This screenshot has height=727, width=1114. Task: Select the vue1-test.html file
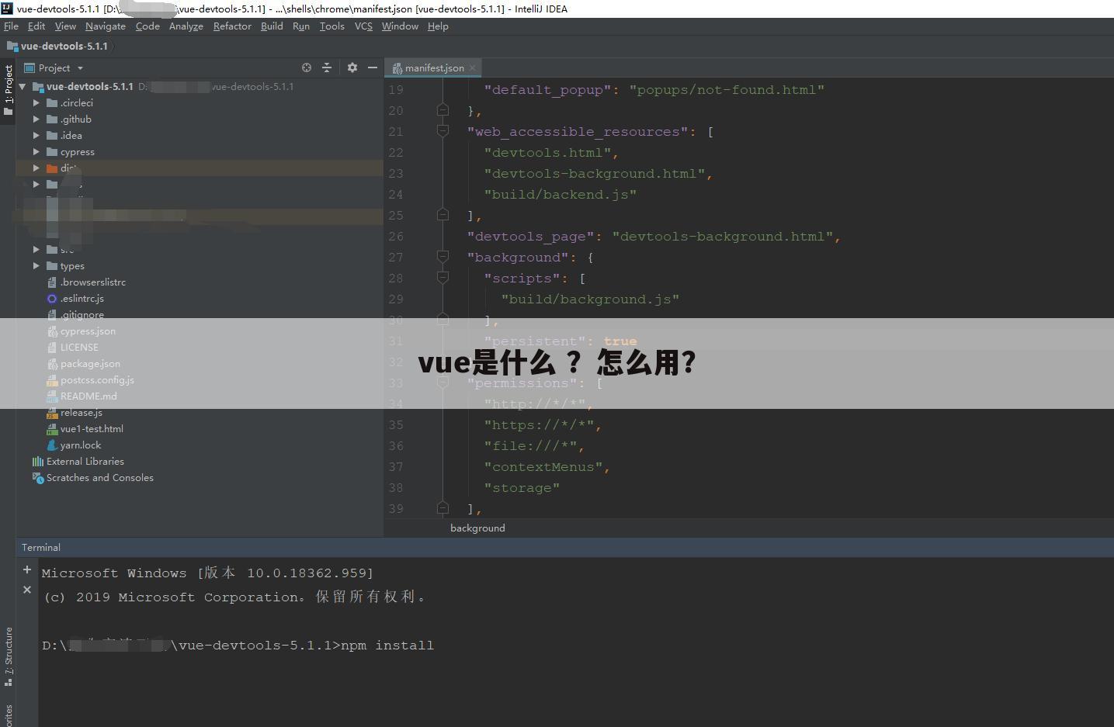pos(92,429)
